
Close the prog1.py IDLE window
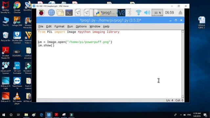click(x=181, y=20)
